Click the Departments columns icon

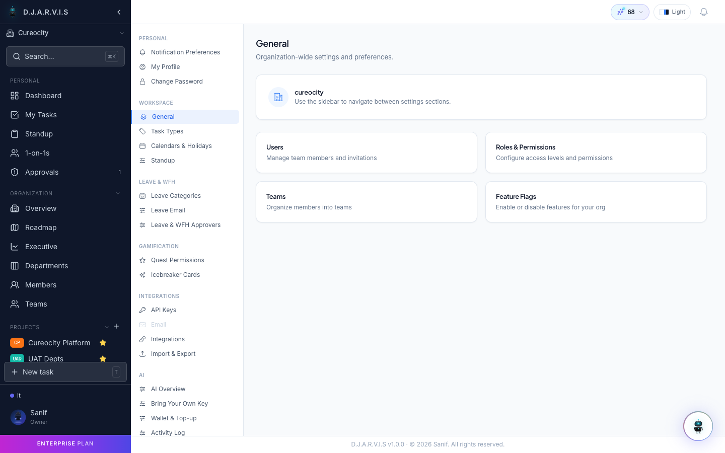click(x=15, y=266)
